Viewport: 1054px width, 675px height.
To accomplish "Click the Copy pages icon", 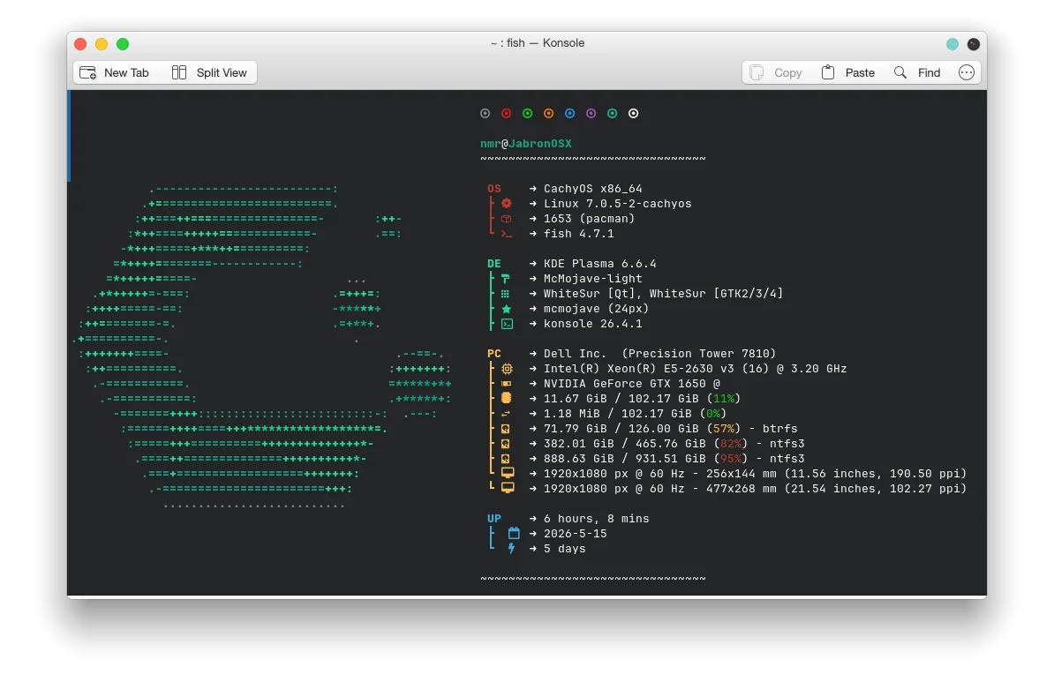I will pyautogui.click(x=757, y=72).
